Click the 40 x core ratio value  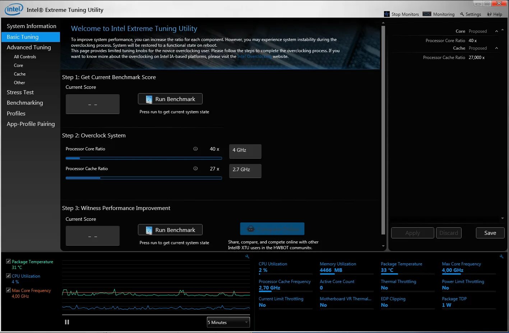pos(214,149)
